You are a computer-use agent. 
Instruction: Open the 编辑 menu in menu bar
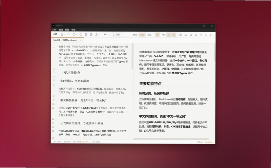61,30
